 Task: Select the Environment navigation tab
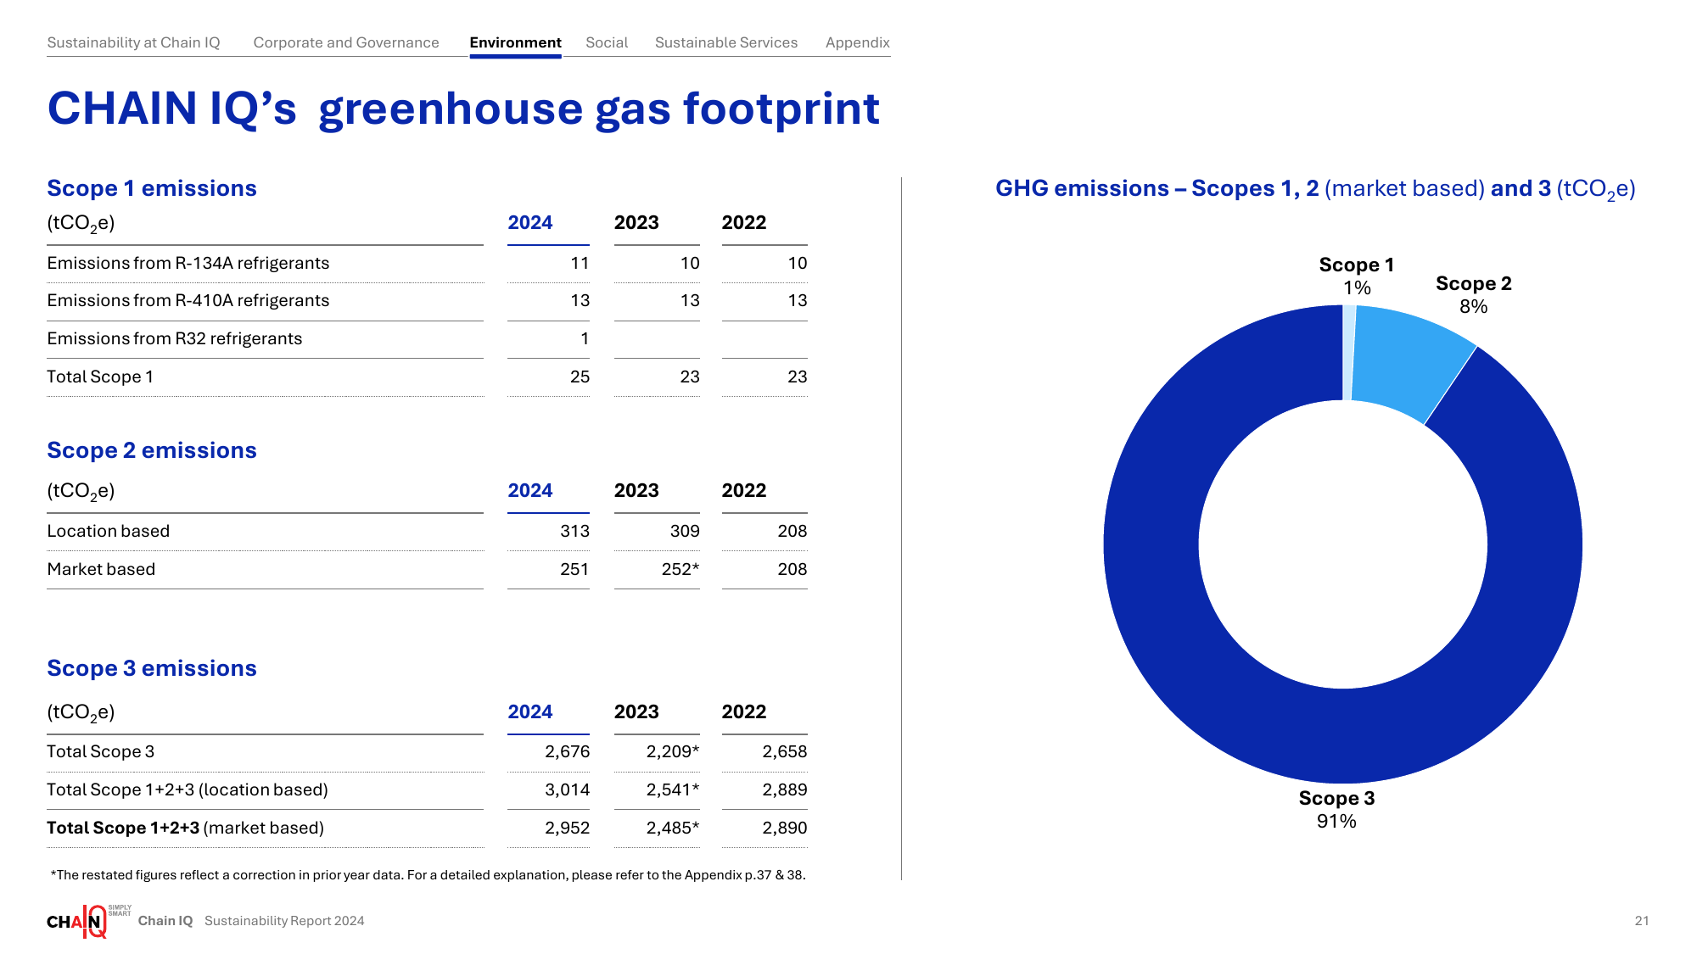pos(515,42)
